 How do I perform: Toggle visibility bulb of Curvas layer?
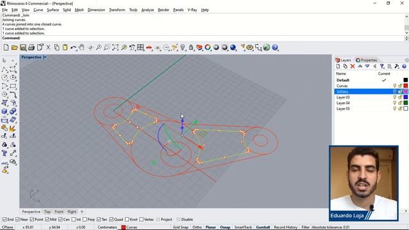point(395,86)
